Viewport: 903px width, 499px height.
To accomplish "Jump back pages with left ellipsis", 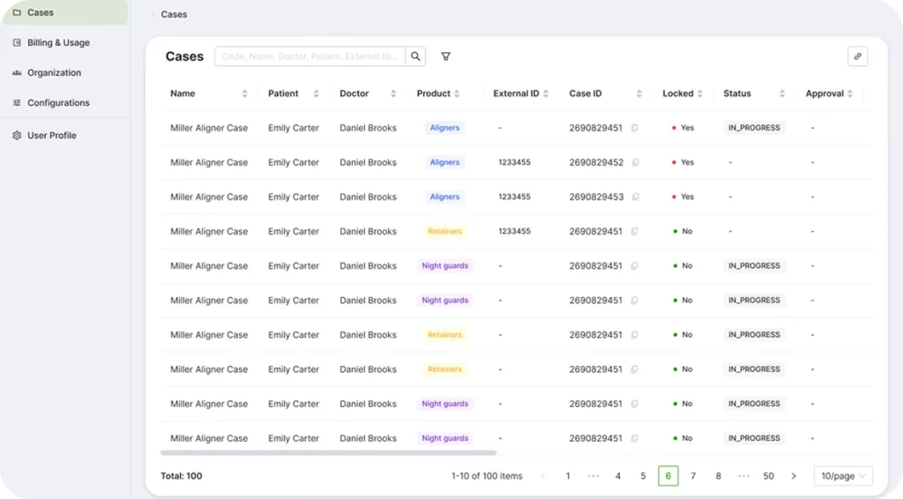I will [x=593, y=476].
